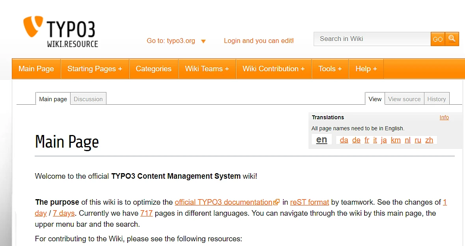Expand the Wiki Contribution + menu

pyautogui.click(x=273, y=69)
